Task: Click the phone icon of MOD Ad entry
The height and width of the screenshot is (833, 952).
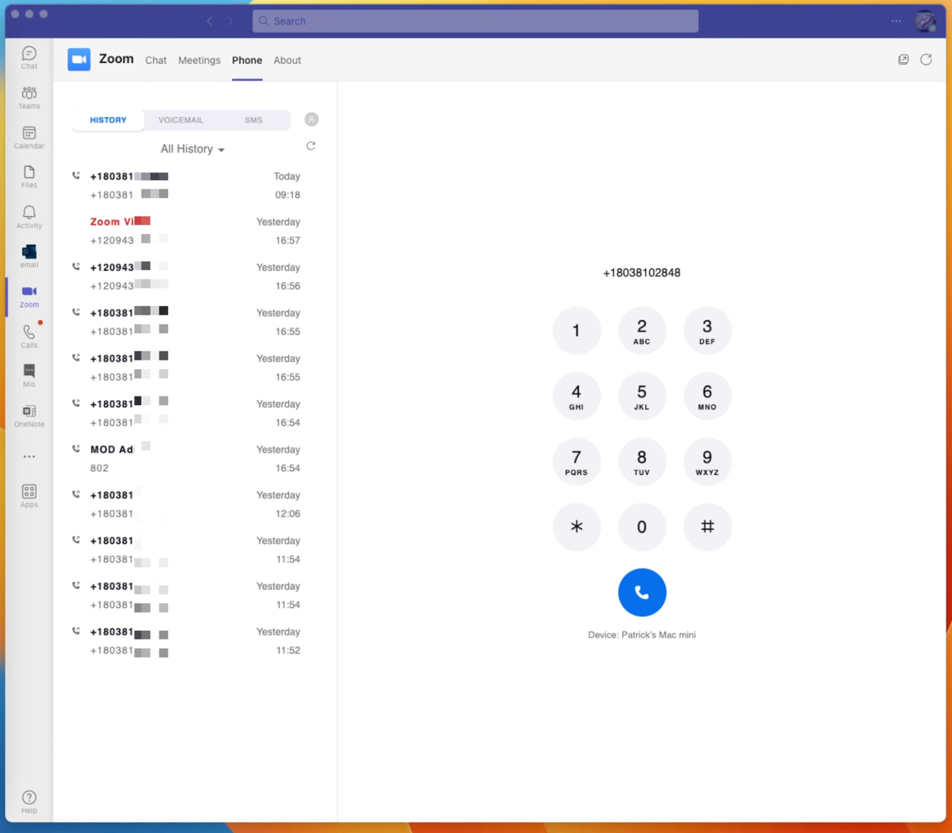Action: 76,449
